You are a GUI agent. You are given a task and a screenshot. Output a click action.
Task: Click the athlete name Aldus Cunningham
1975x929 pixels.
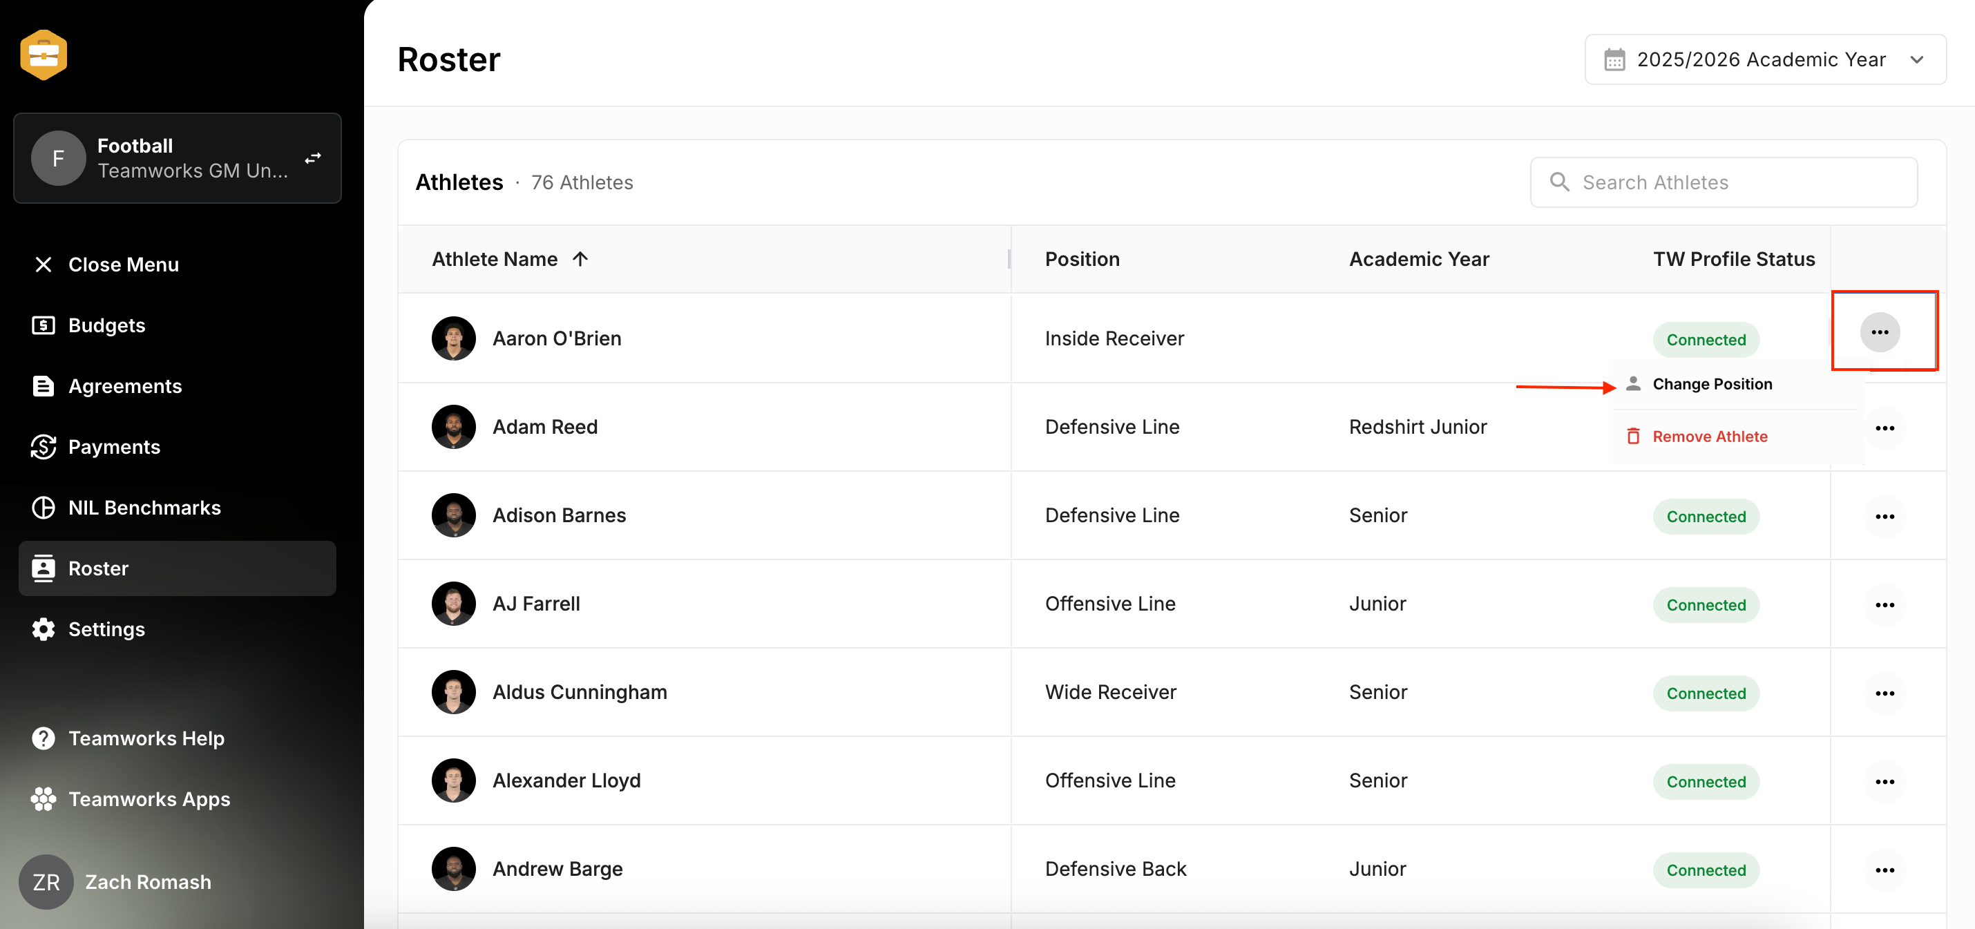(x=580, y=691)
